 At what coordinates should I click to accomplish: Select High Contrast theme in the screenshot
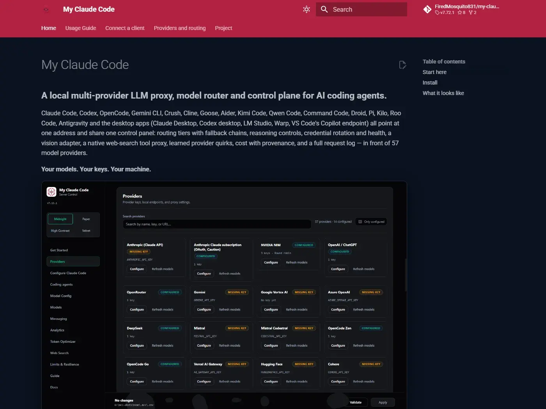coord(60,231)
